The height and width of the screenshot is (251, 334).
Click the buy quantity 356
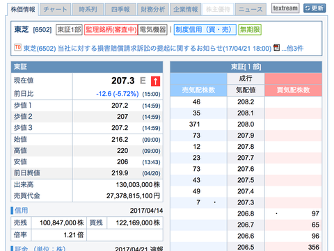pyautogui.click(x=314, y=247)
